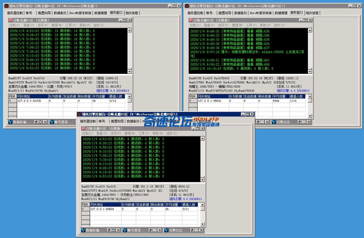Open the 帮助(H) menu in 召唤老魔01区
This screenshot has height=238, width=364.
[x=85, y=25]
